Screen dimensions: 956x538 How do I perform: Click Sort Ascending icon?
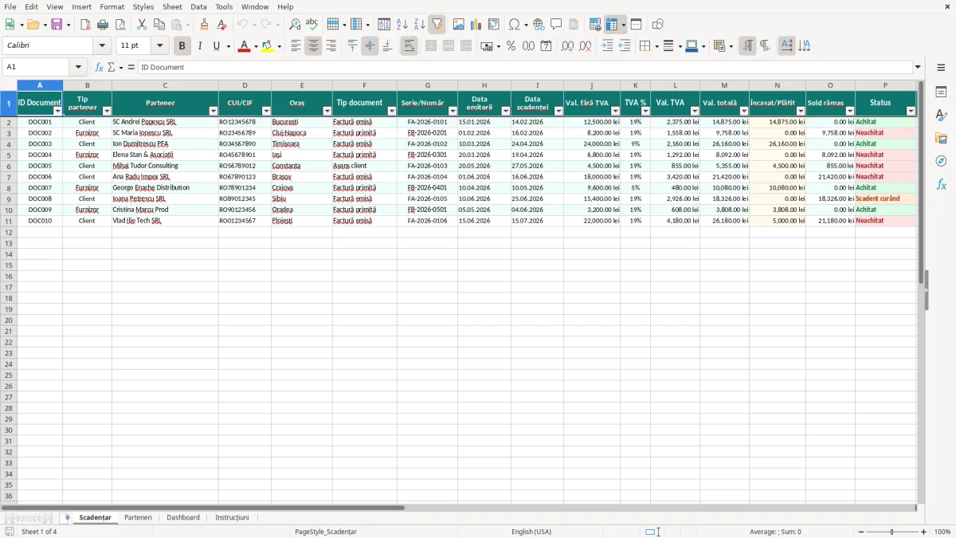[x=402, y=25]
